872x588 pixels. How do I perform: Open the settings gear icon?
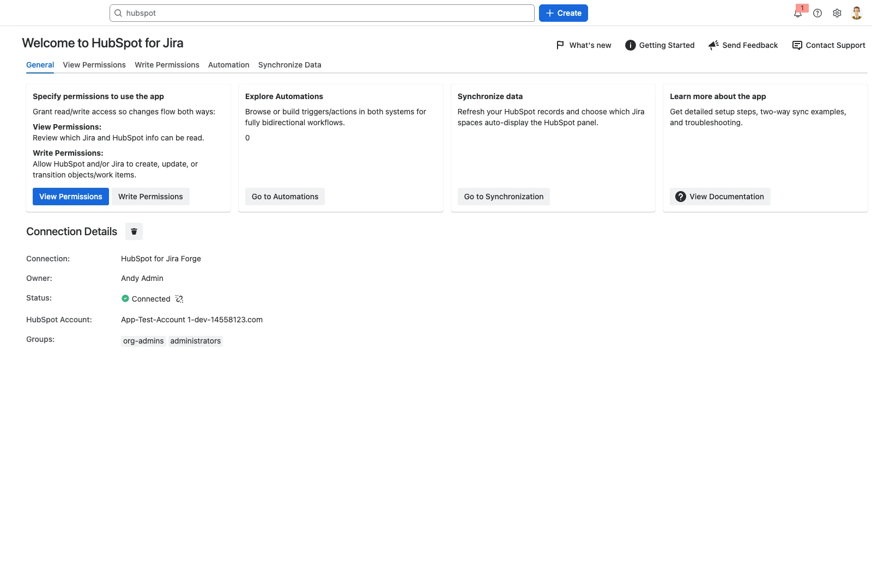(837, 13)
